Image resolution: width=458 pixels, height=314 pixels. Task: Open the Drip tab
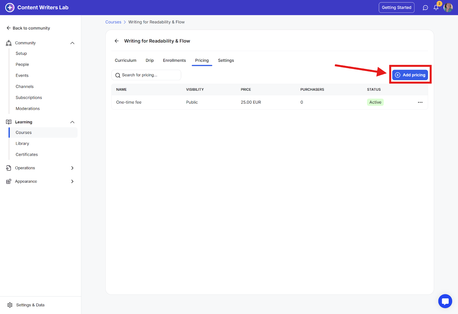[149, 61]
